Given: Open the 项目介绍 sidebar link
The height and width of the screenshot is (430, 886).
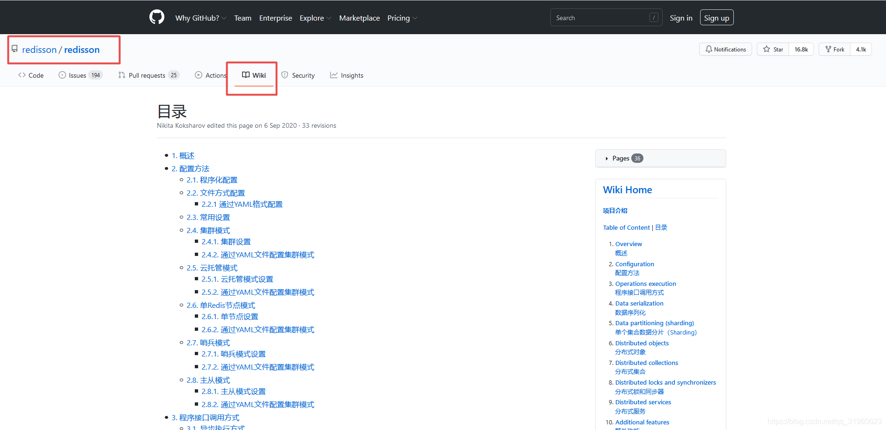Looking at the screenshot, I should coord(615,211).
